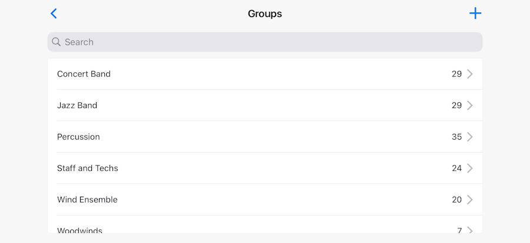Image resolution: width=530 pixels, height=243 pixels.
Task: Click chevron beside Staff and Techs
Action: (470, 168)
